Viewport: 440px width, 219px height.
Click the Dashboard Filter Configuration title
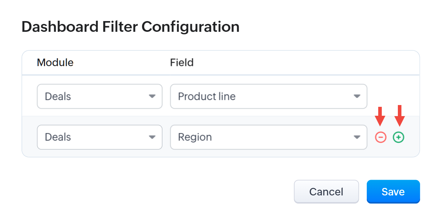coord(130,27)
